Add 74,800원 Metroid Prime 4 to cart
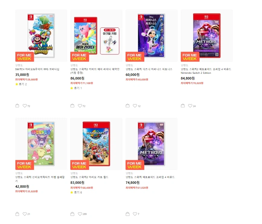The height and width of the screenshot is (224, 262). pos(128,214)
